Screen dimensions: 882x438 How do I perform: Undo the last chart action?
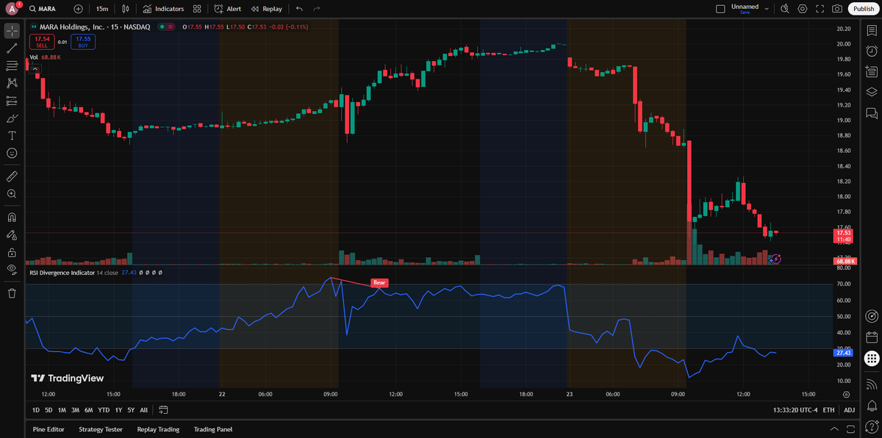[x=299, y=9]
